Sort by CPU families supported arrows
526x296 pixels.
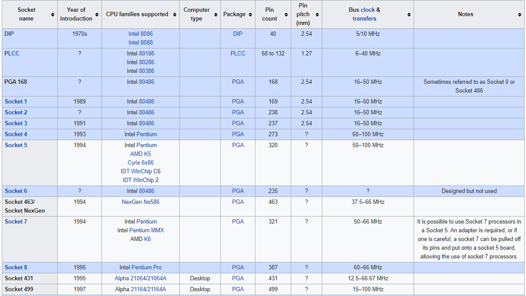point(175,14)
